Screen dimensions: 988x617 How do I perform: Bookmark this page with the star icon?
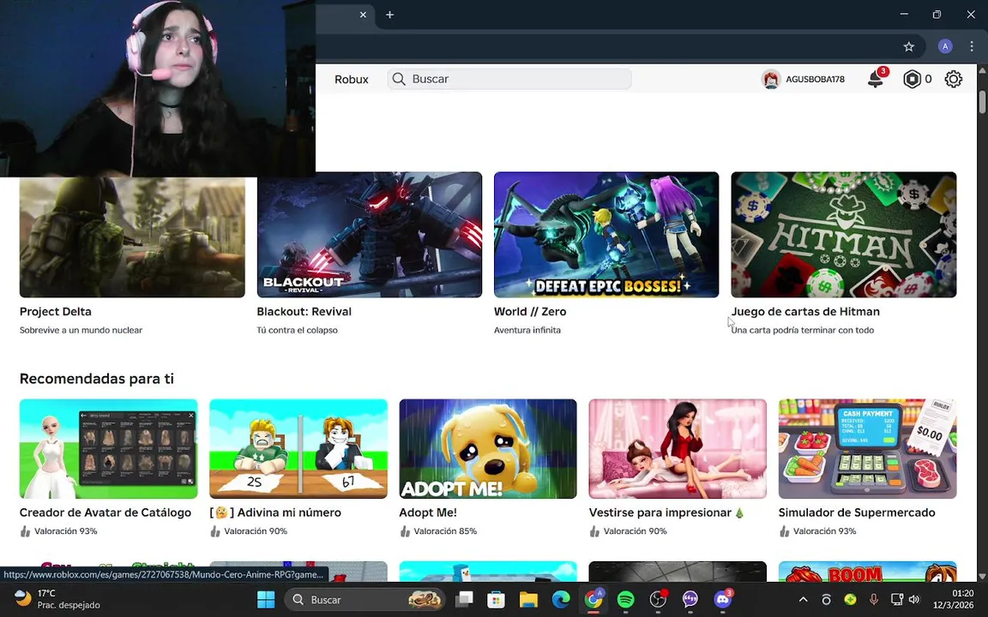908,46
